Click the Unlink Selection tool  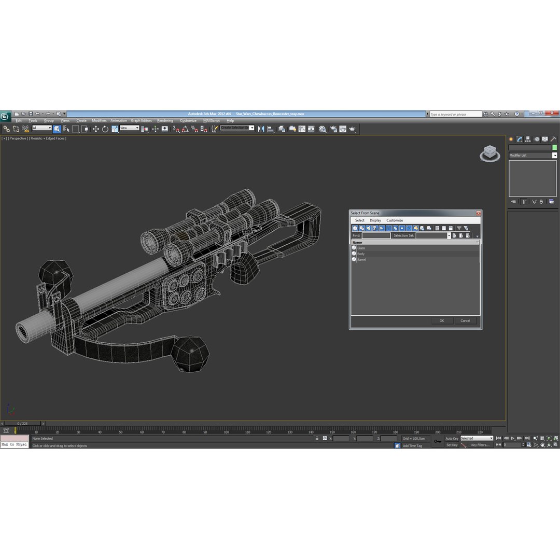(16, 129)
